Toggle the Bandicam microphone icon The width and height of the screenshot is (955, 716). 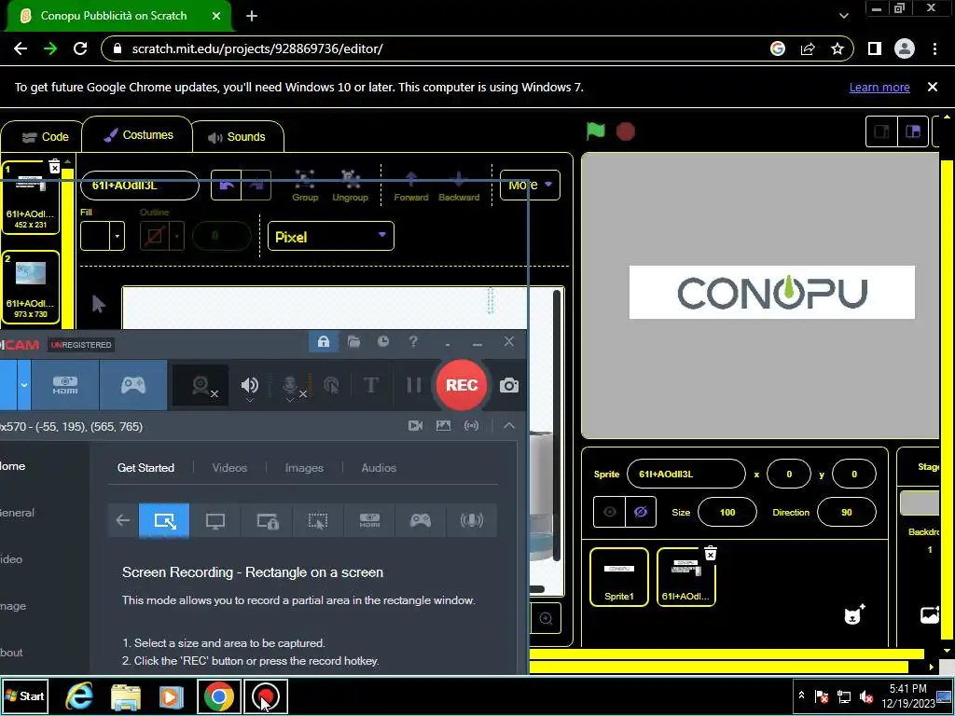coord(291,385)
